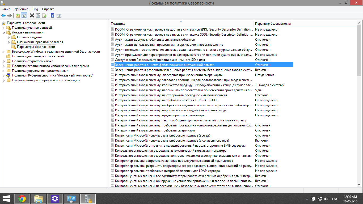Open the Справка menu

tap(48, 9)
